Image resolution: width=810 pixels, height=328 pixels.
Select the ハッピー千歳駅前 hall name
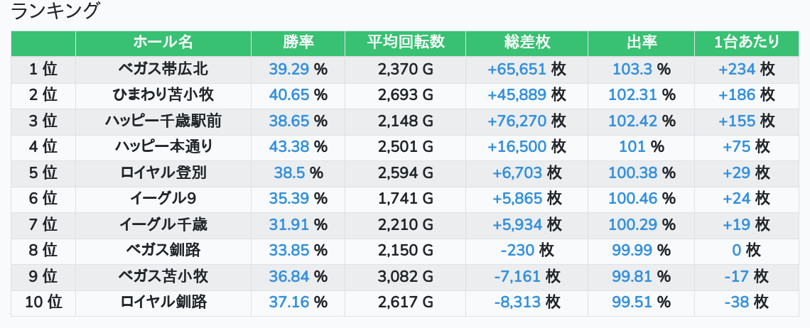pos(163,121)
